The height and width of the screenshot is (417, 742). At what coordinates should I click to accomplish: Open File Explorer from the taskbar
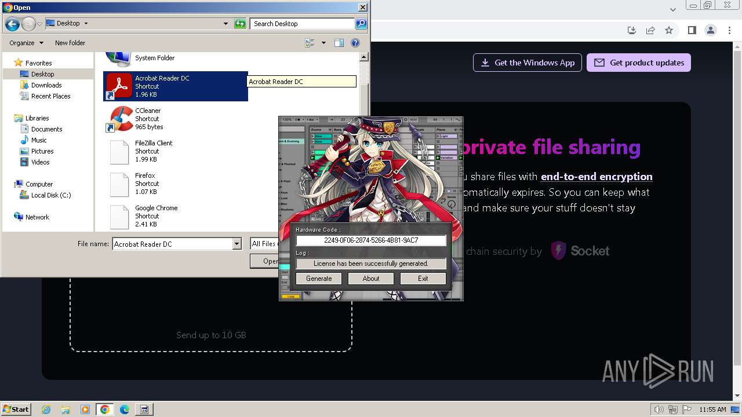(x=66, y=409)
